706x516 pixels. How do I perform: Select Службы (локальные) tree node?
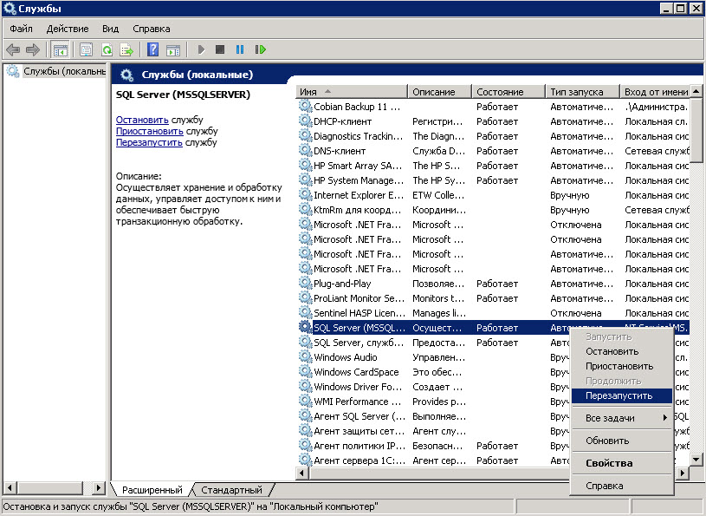tap(64, 71)
